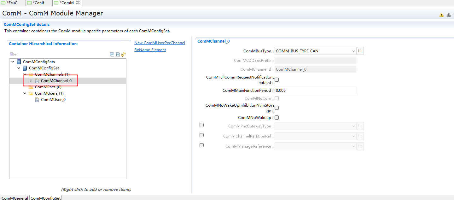Click the New ComMUserPerChannel link

pyautogui.click(x=160, y=43)
